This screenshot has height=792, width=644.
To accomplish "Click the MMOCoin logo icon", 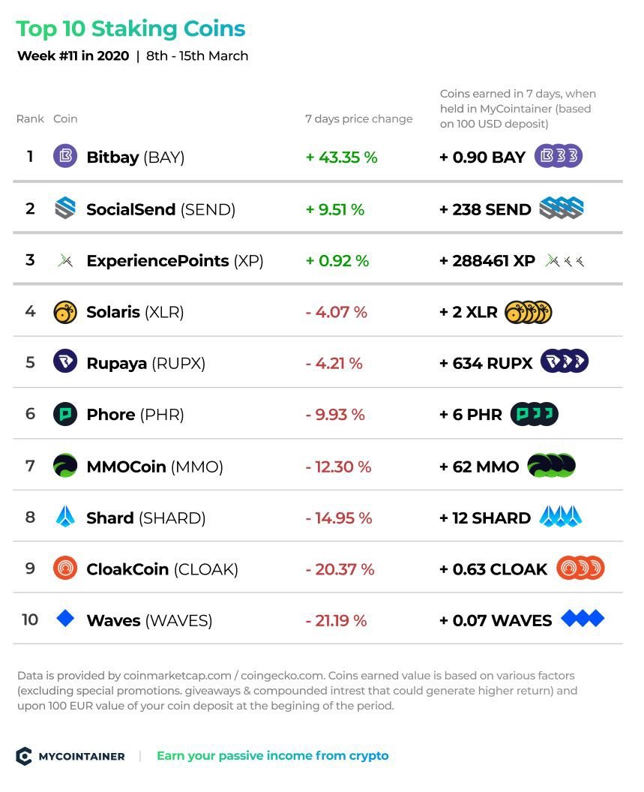I will coord(65,466).
